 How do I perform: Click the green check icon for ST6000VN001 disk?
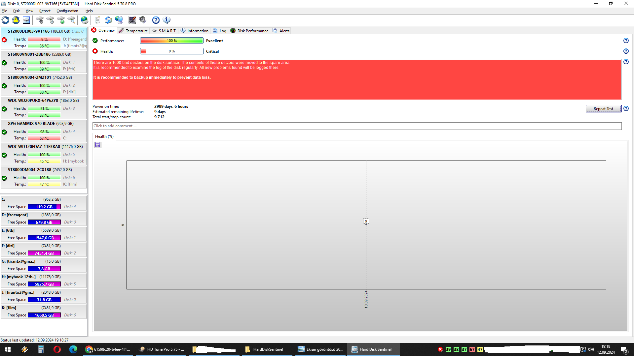[4, 63]
